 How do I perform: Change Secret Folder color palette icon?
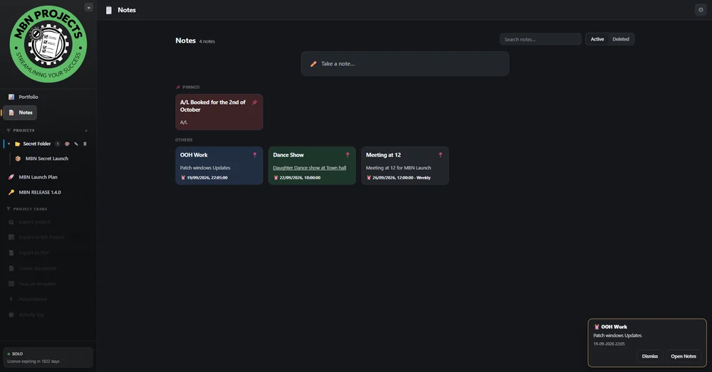(x=67, y=144)
